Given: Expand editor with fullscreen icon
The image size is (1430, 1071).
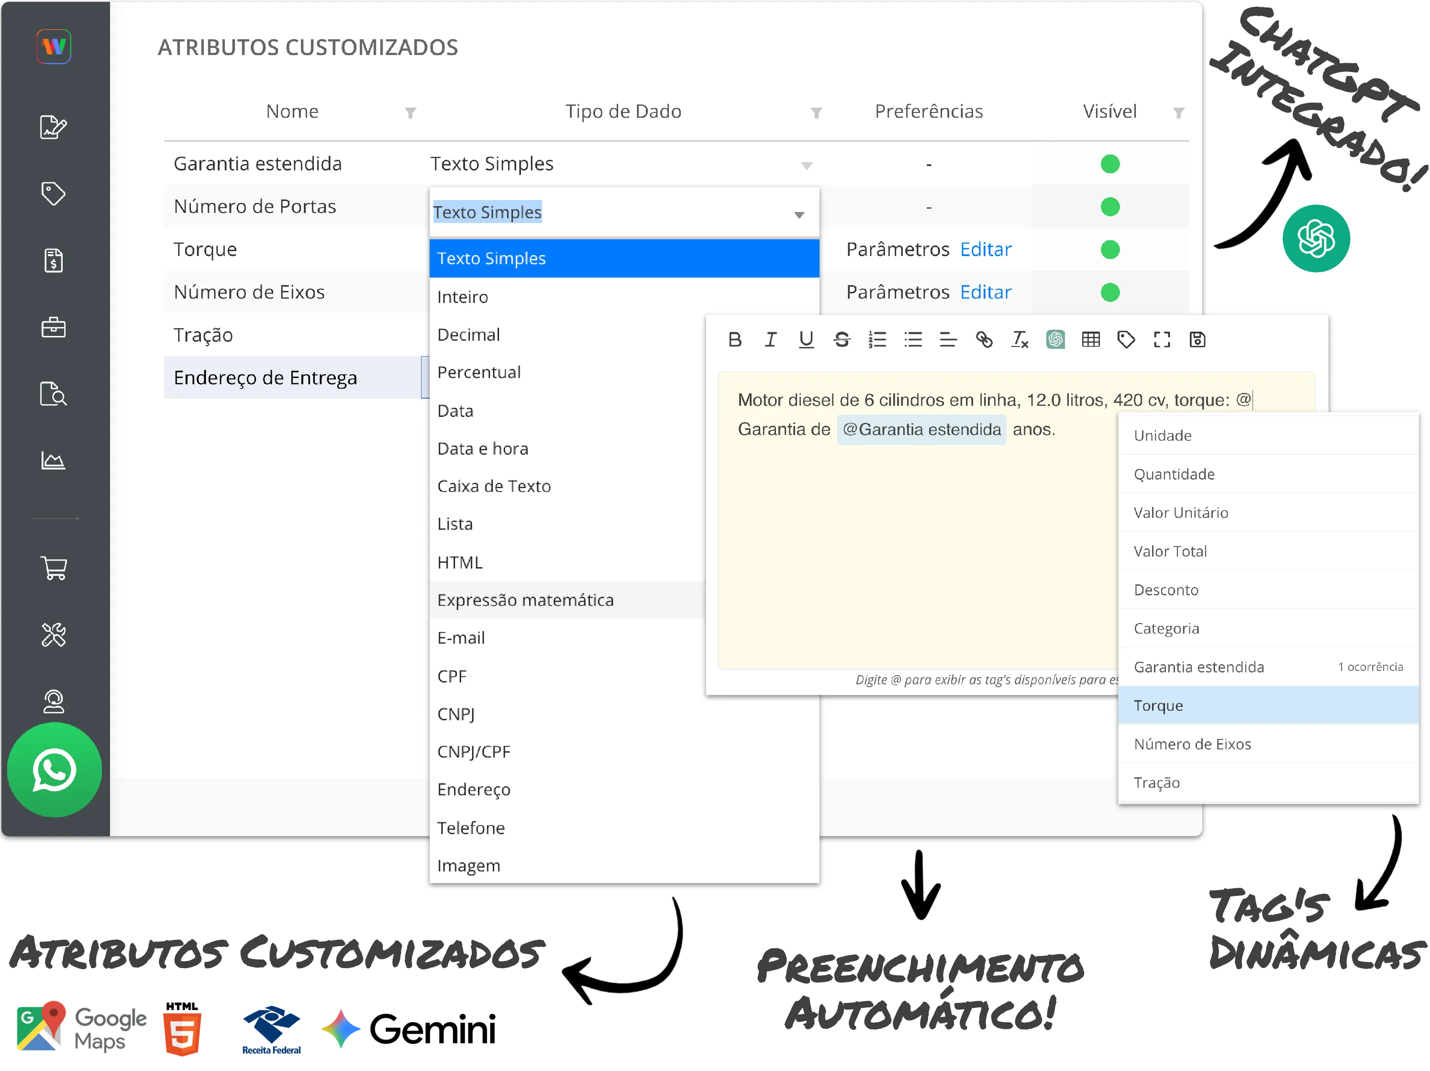Looking at the screenshot, I should [1162, 340].
